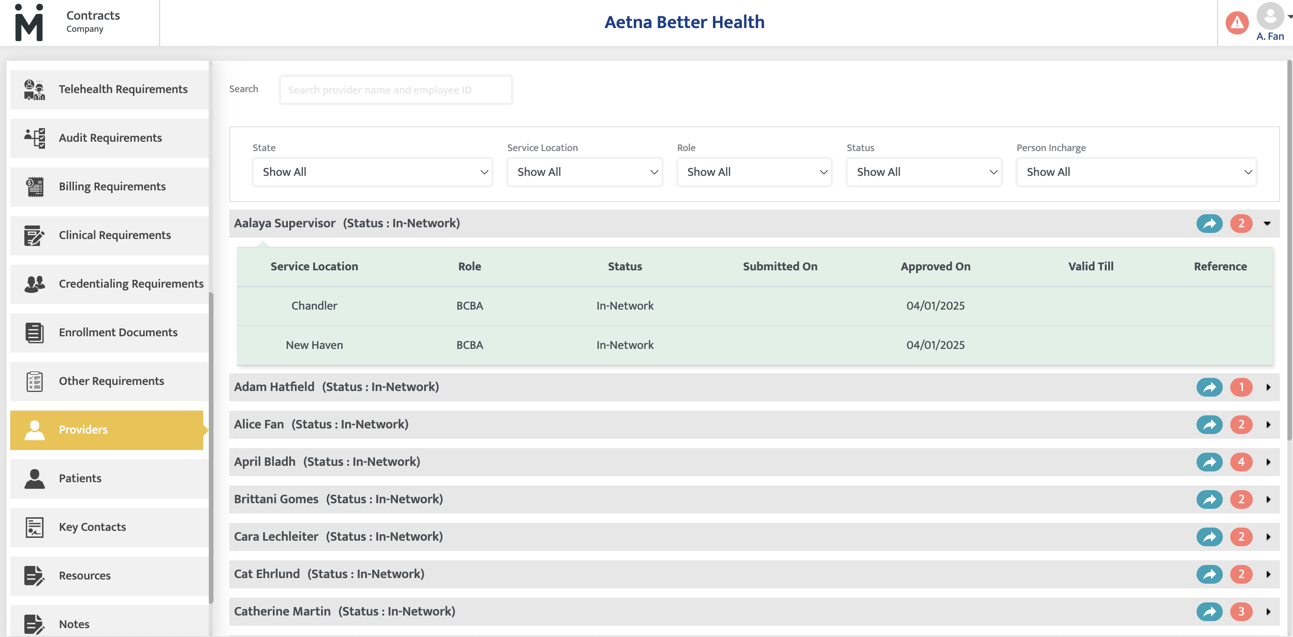
Task: Open the Person Incharge filter dropdown
Action: [x=1136, y=172]
